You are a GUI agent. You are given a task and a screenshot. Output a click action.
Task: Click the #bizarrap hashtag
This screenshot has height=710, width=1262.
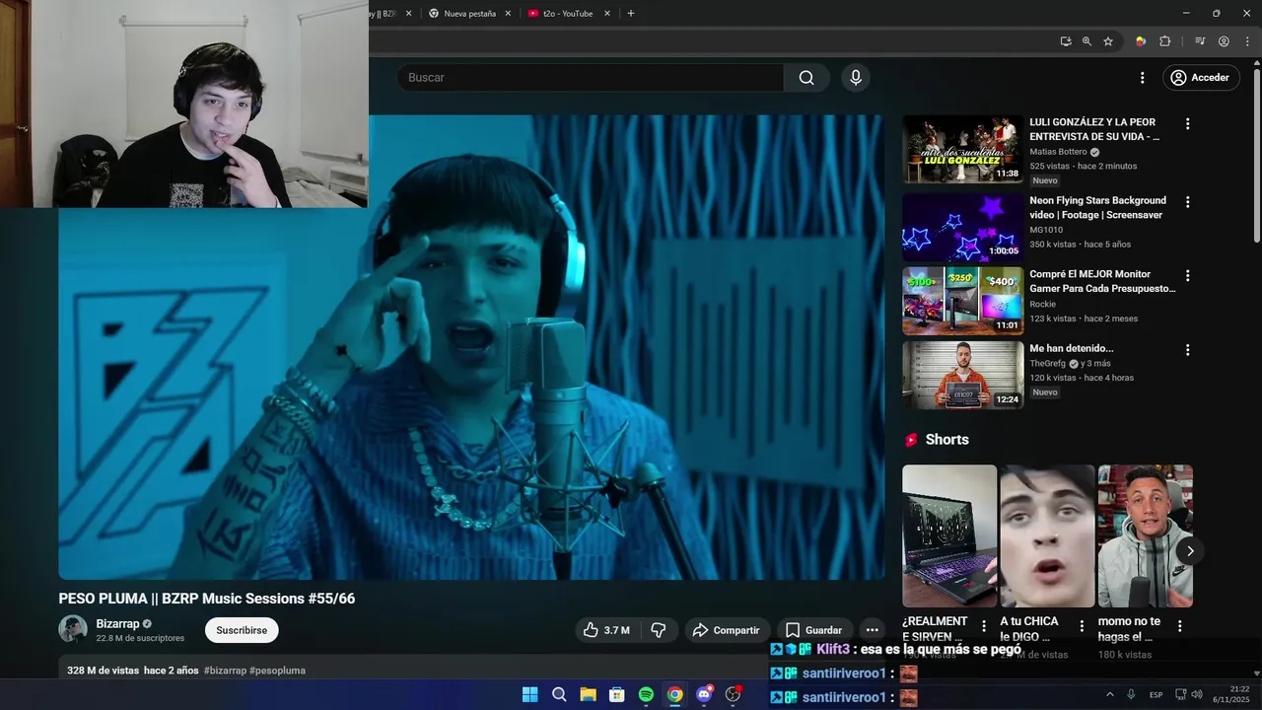click(225, 671)
